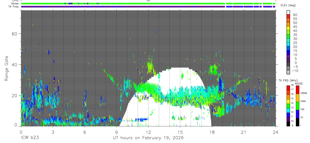Click the '30' value on the ELEV scale
The width and height of the screenshot is (310, 143).
[x=295, y=39]
